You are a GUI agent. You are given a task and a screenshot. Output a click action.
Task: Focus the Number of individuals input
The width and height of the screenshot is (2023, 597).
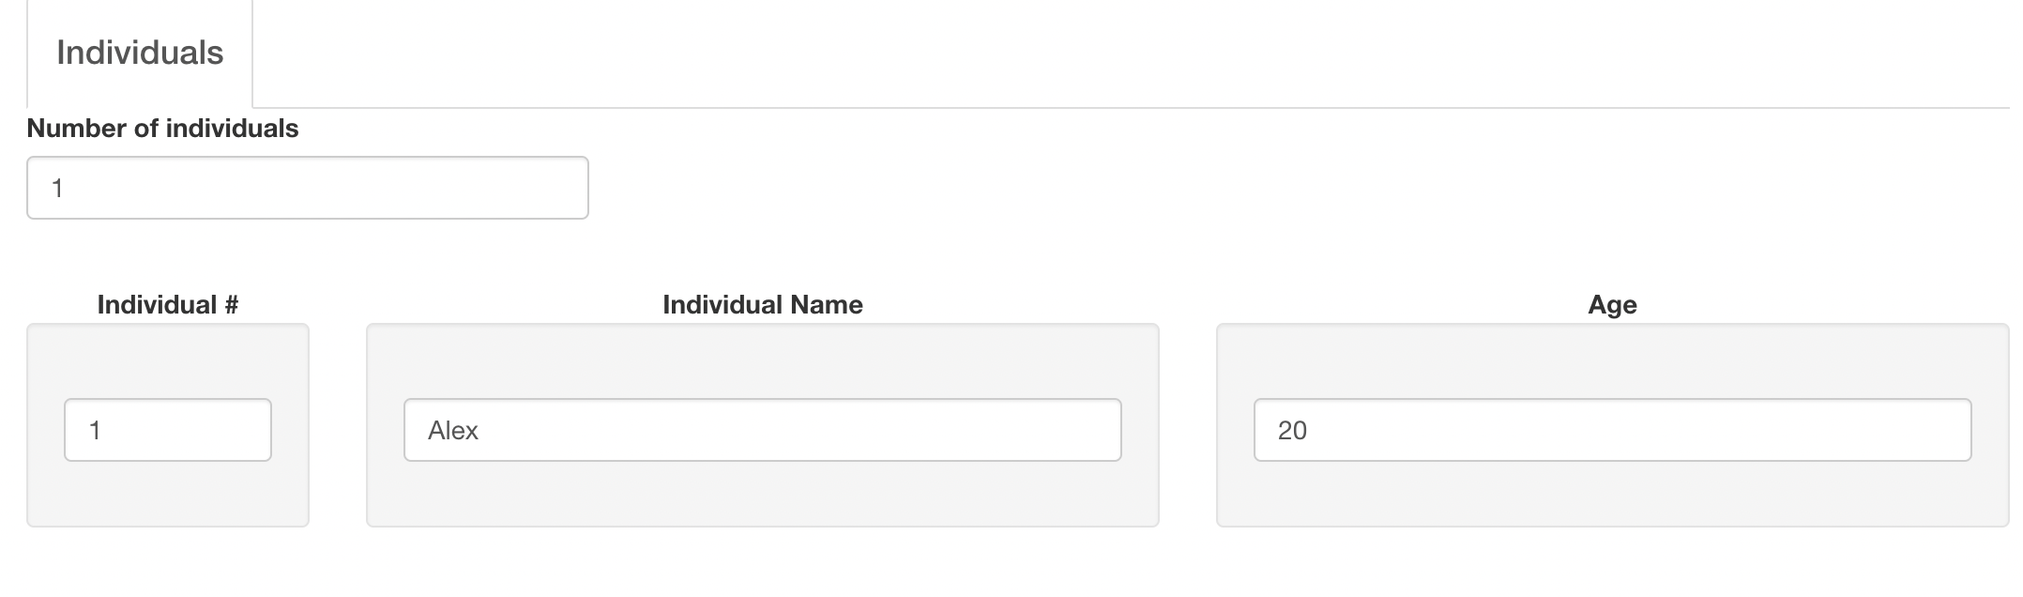click(x=307, y=188)
